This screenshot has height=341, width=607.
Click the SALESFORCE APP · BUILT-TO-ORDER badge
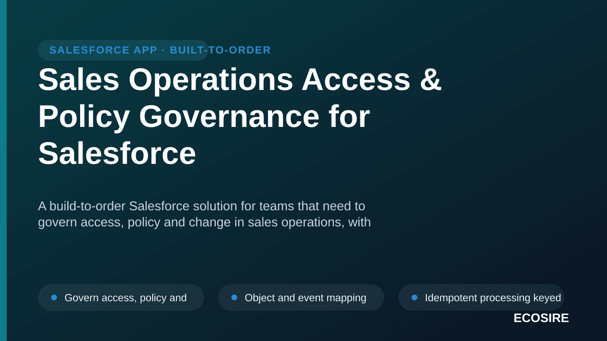[x=123, y=50]
